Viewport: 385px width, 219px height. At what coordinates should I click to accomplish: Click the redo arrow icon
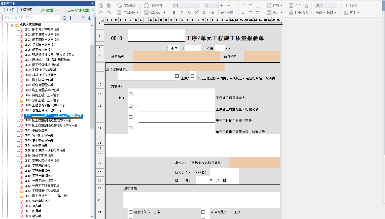(x=109, y=12)
